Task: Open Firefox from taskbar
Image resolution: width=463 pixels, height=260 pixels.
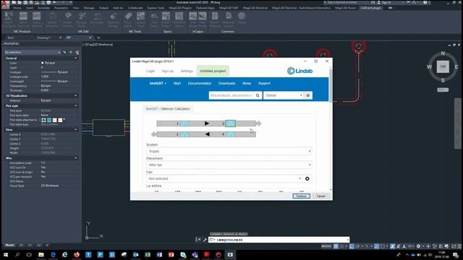Action: [x=77, y=255]
